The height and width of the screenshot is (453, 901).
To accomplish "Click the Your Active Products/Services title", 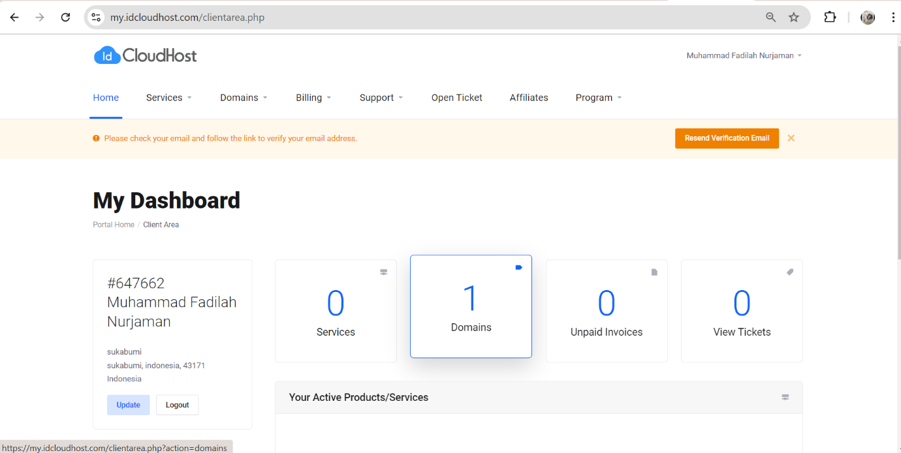I will (358, 398).
